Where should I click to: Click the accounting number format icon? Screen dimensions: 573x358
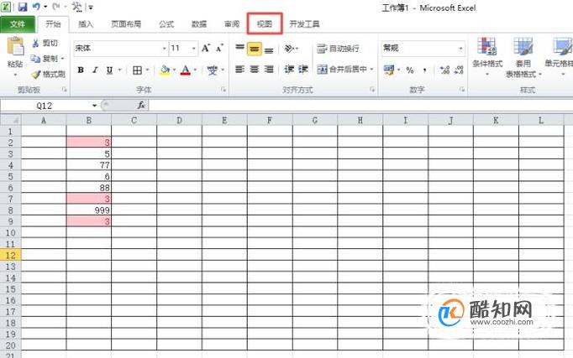(389, 70)
